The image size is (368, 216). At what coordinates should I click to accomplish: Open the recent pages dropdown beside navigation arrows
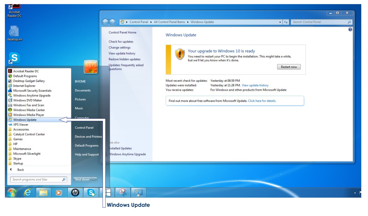click(x=117, y=22)
